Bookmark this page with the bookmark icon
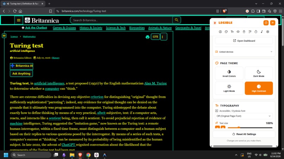Screen dimensions: 284x159 [50, 11]
